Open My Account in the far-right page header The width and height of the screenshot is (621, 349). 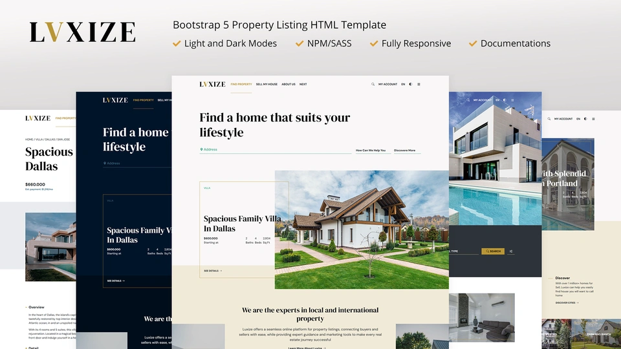563,119
